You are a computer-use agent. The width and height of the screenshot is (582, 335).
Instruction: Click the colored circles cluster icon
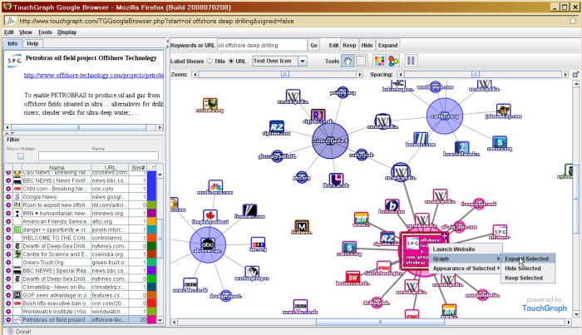tap(393, 61)
